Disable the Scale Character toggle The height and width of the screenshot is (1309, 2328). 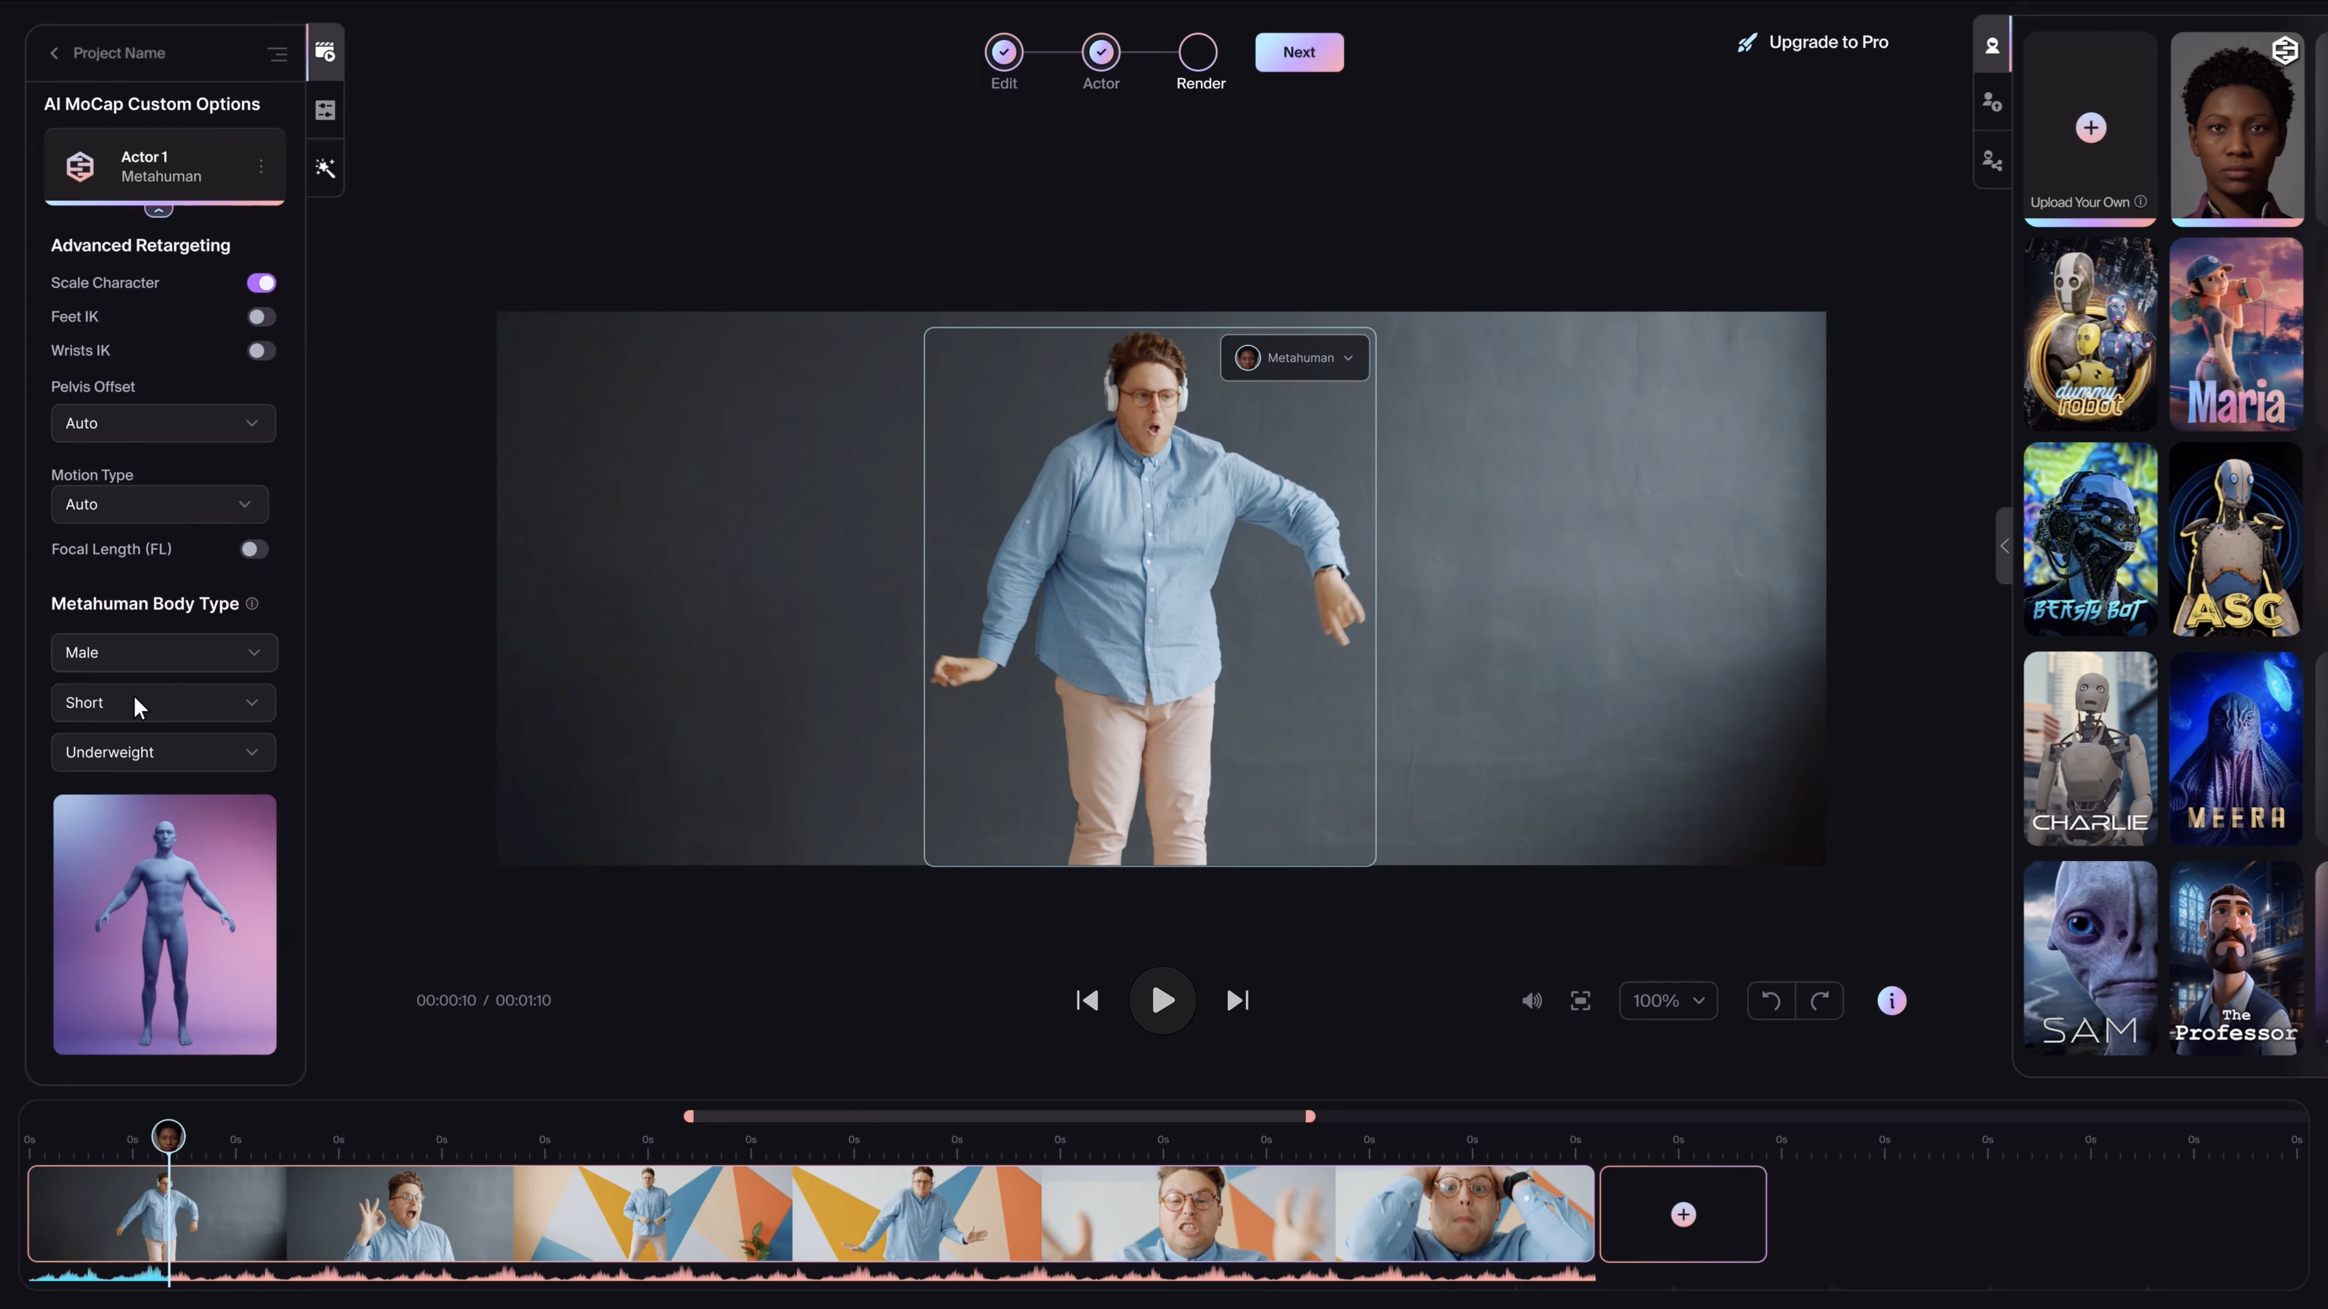[261, 282]
